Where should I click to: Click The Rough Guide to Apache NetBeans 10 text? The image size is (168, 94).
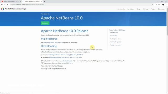click(x=54, y=69)
